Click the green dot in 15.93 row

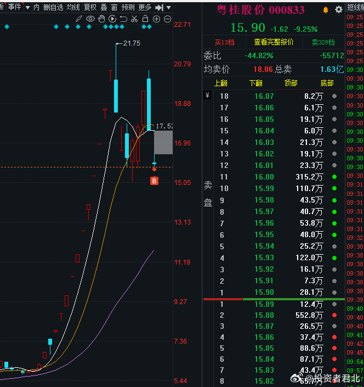334,258
